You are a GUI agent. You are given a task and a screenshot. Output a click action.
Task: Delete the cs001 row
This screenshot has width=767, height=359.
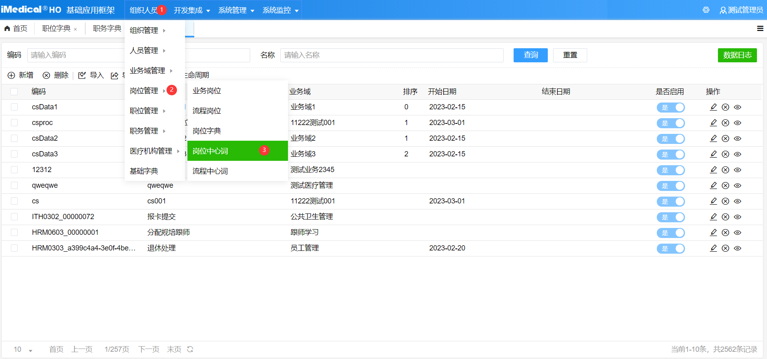click(x=726, y=201)
